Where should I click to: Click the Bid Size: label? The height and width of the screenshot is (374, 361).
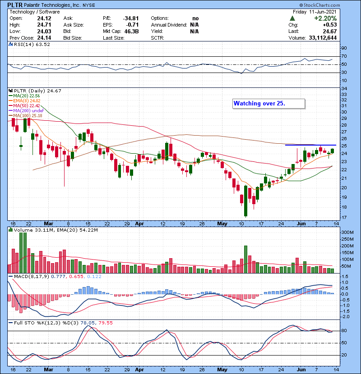click(73, 38)
